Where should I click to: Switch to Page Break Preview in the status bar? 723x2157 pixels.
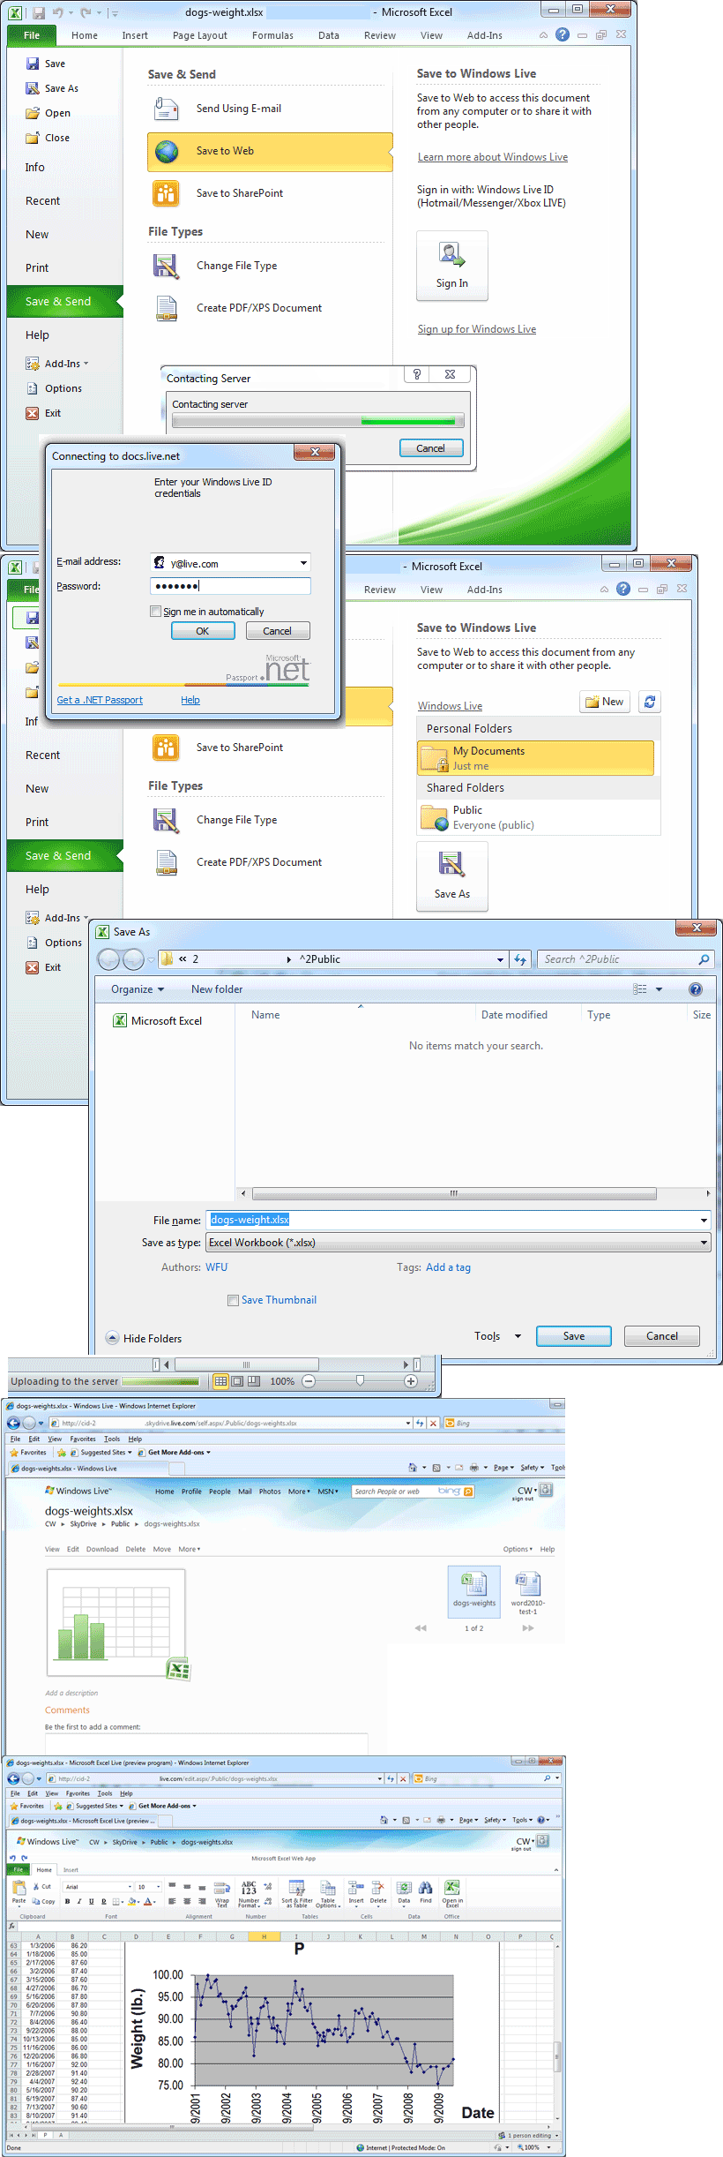point(254,1381)
